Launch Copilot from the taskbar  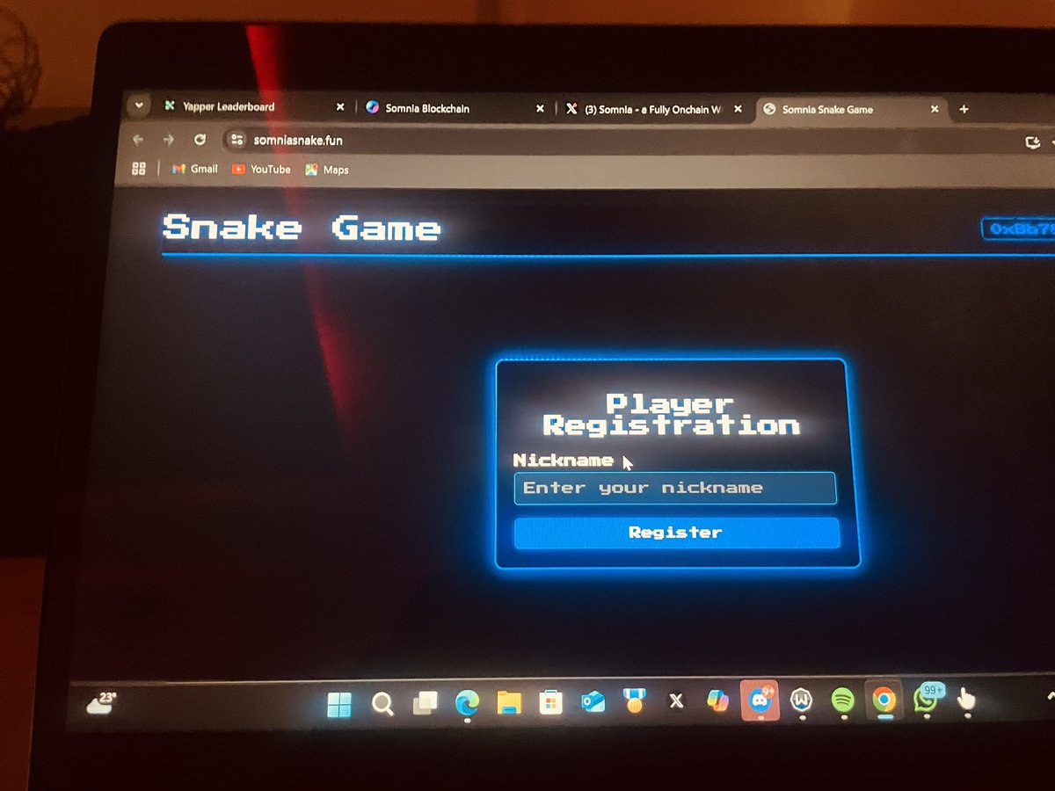click(718, 700)
